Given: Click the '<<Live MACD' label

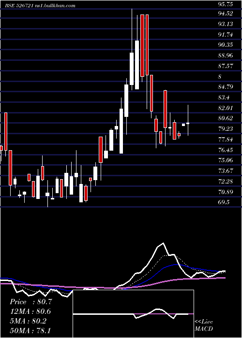Looking at the screenshot, I should tap(204, 325).
